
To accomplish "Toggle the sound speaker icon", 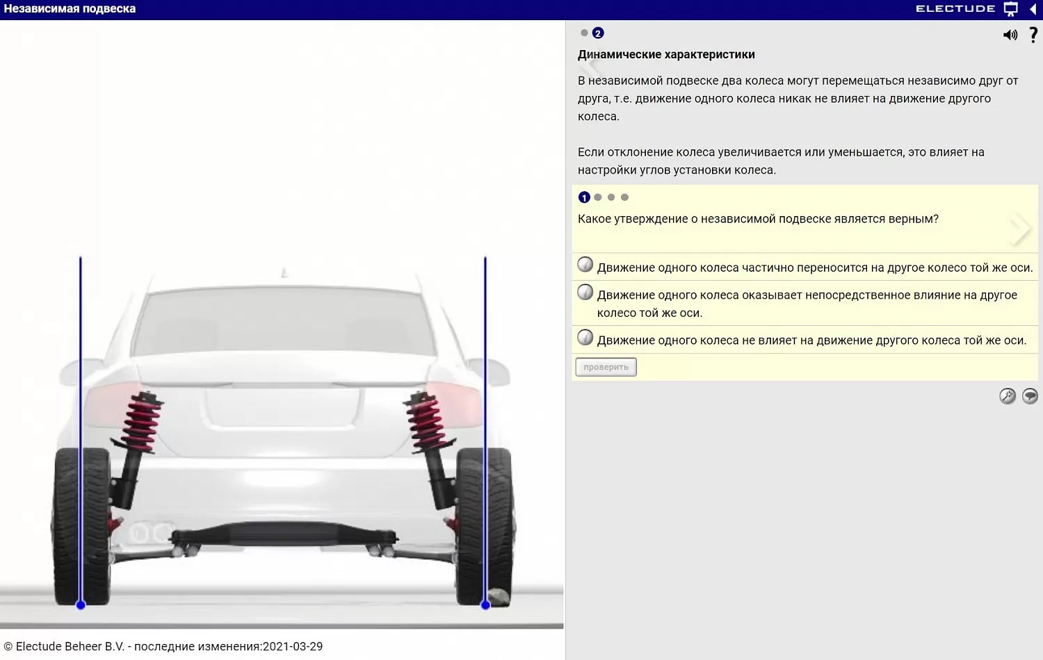I will click(x=1010, y=35).
